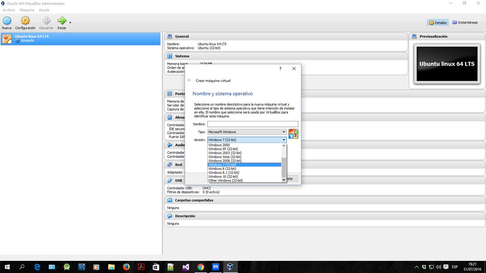
Task: Open File Explorer from the taskbar
Action: 111,267
